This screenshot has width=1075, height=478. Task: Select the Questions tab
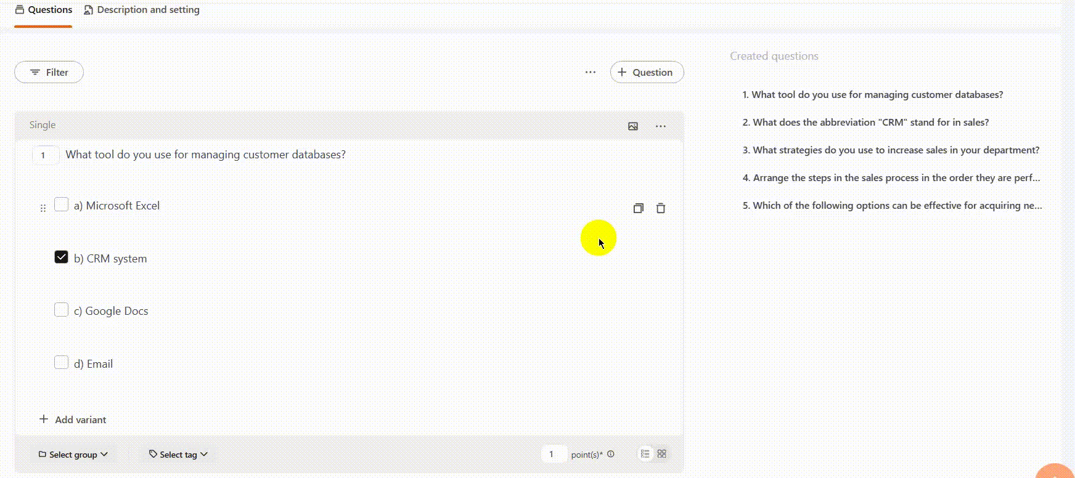pyautogui.click(x=44, y=10)
